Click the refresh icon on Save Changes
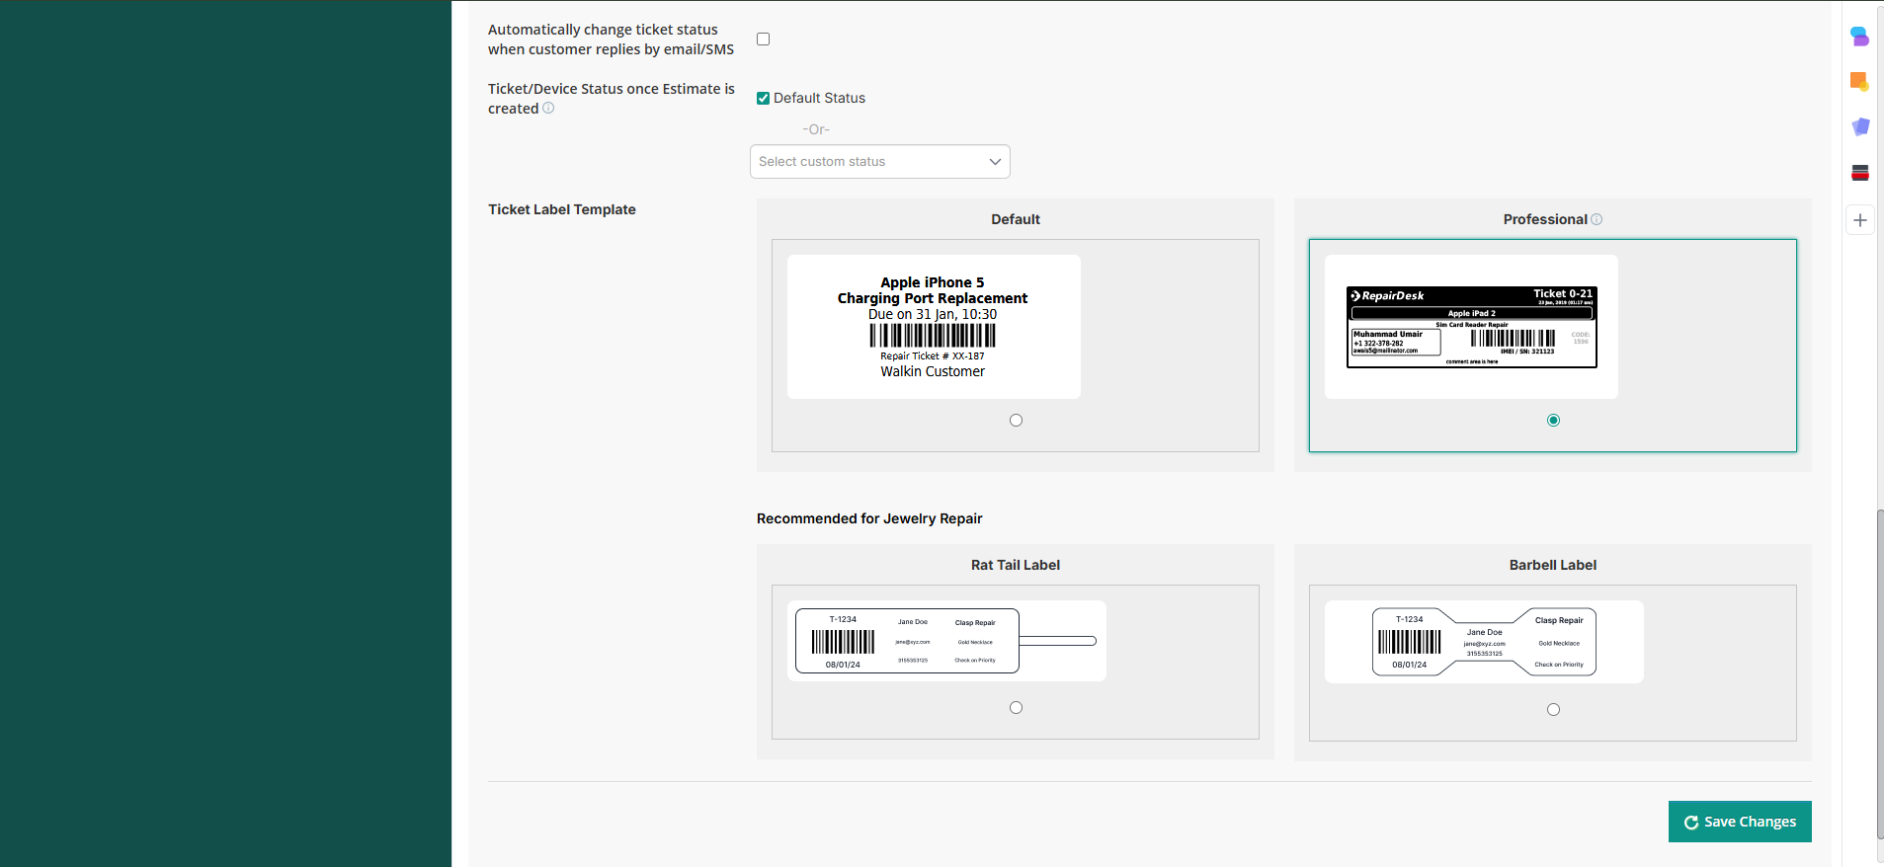Screen dimensions: 1884x867 pyautogui.click(x=1690, y=823)
